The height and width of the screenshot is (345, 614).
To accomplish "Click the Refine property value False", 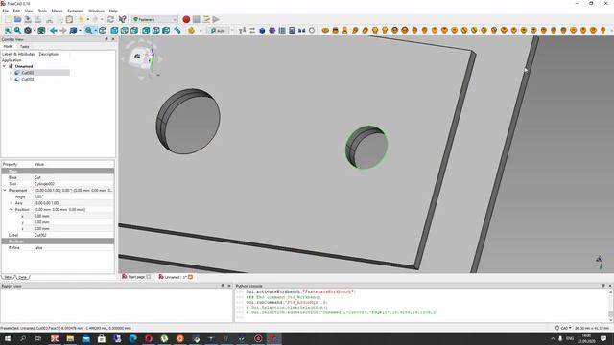I will pos(74,247).
